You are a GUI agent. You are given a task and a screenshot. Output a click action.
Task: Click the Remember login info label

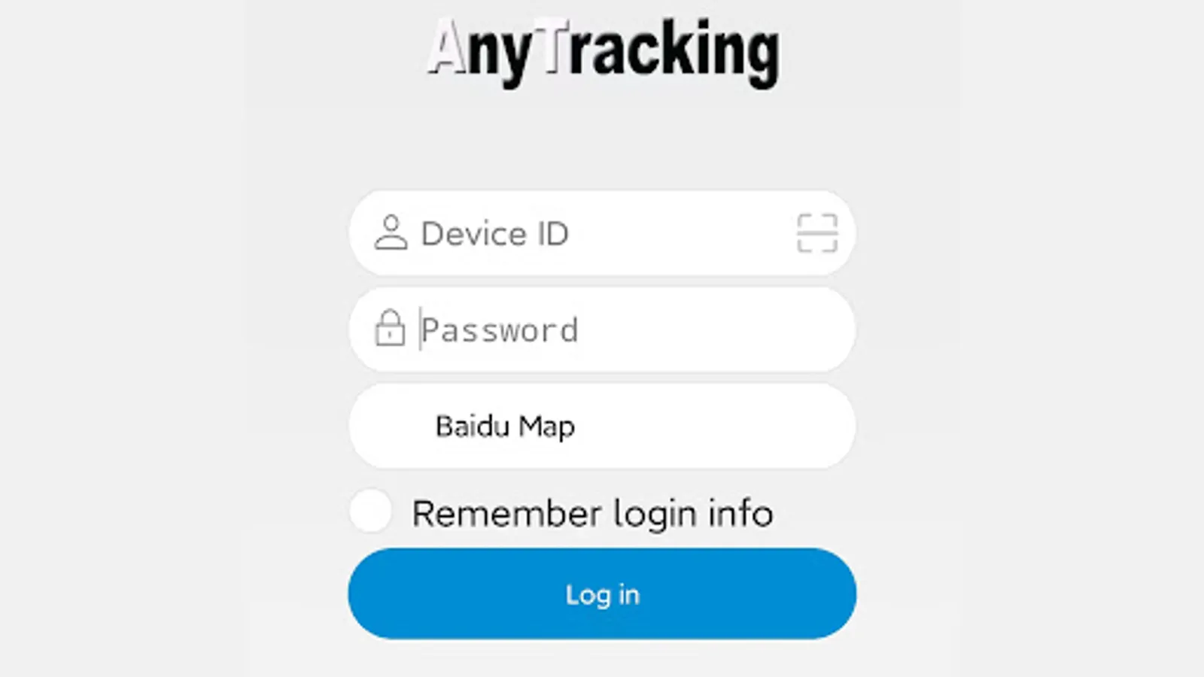point(592,514)
